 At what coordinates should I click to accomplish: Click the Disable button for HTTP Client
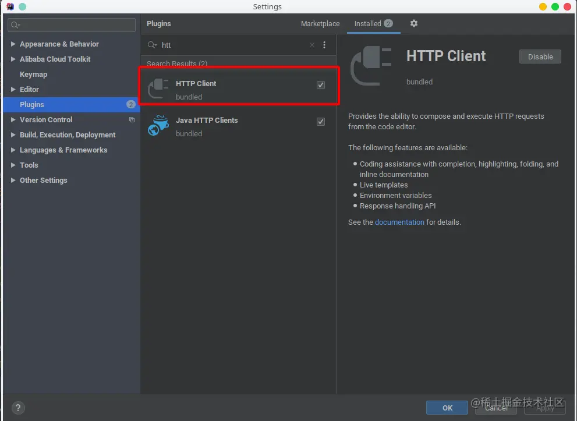click(x=540, y=56)
